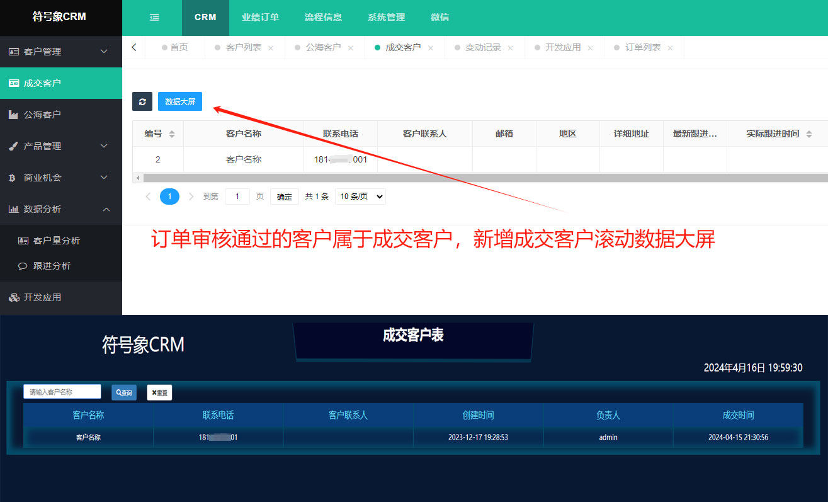Expand the 产品管理 menu
The height and width of the screenshot is (502, 828).
coord(105,146)
